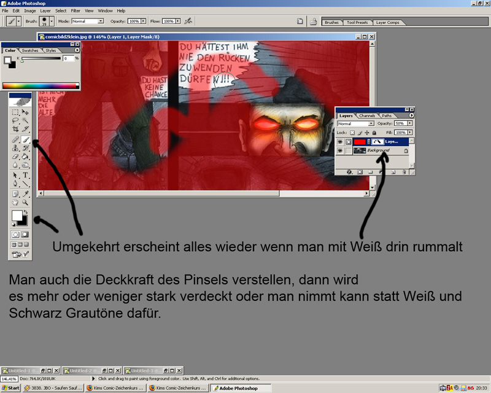Expand the brush Mode dropdown in options bar
The height and width of the screenshot is (393, 491).
coord(87,21)
